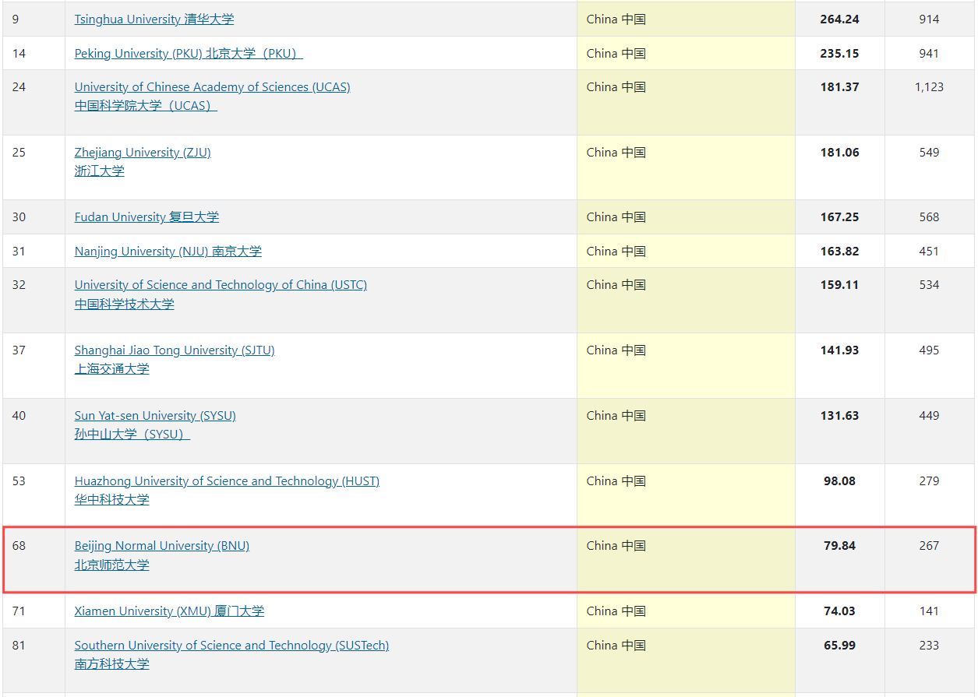Open the Fudan University 复旦大学 link
This screenshot has height=697, width=978.
pyautogui.click(x=147, y=217)
